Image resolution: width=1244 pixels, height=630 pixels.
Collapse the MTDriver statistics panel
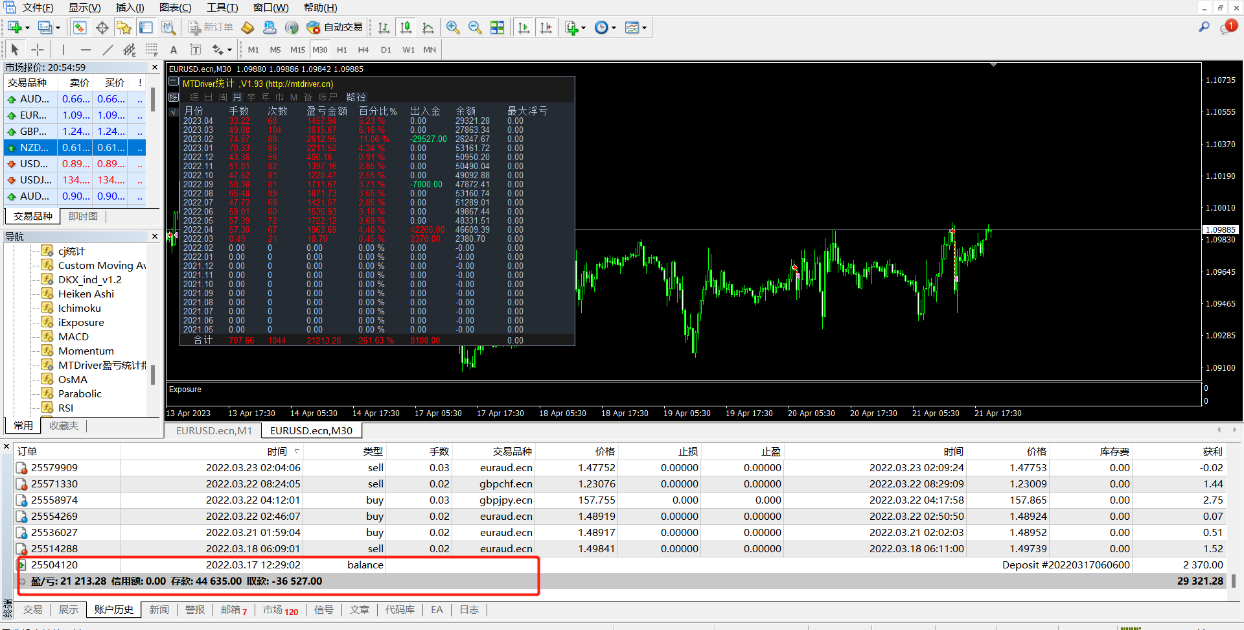tap(174, 82)
